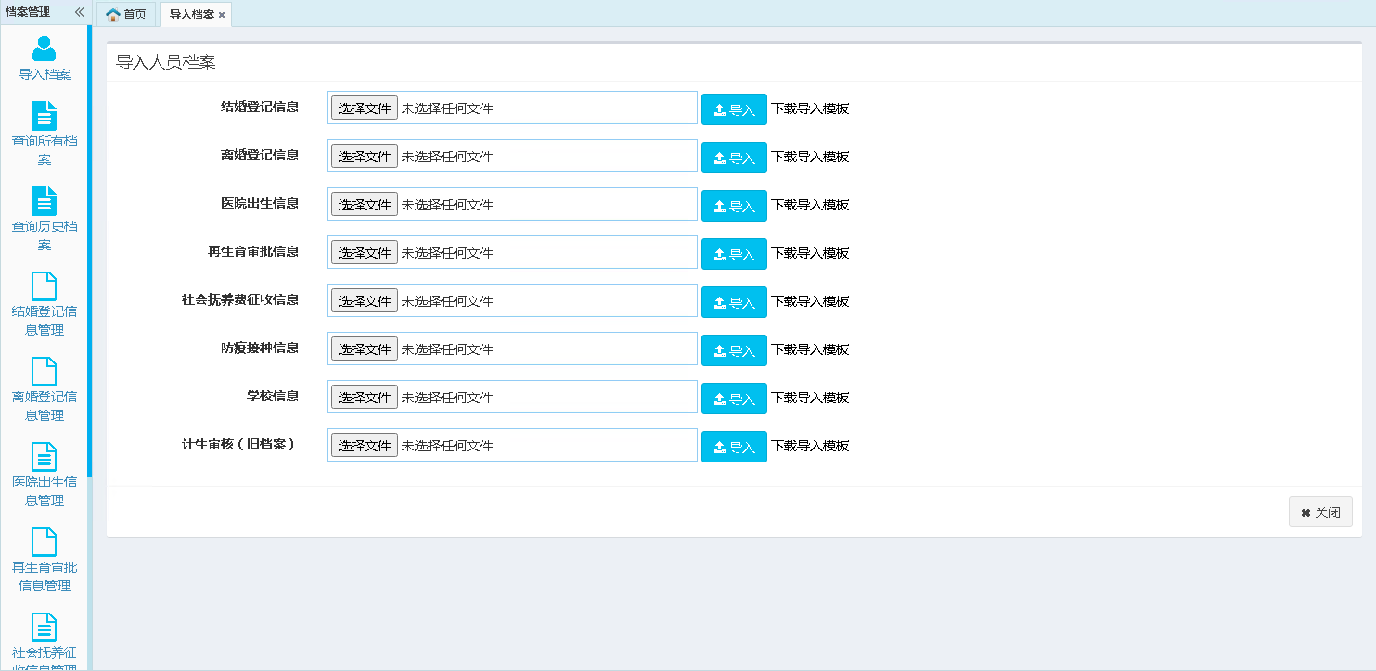This screenshot has height=671, width=1376.
Task: Select the 结婚登记信息管理 sidebar icon
Action: point(44,286)
